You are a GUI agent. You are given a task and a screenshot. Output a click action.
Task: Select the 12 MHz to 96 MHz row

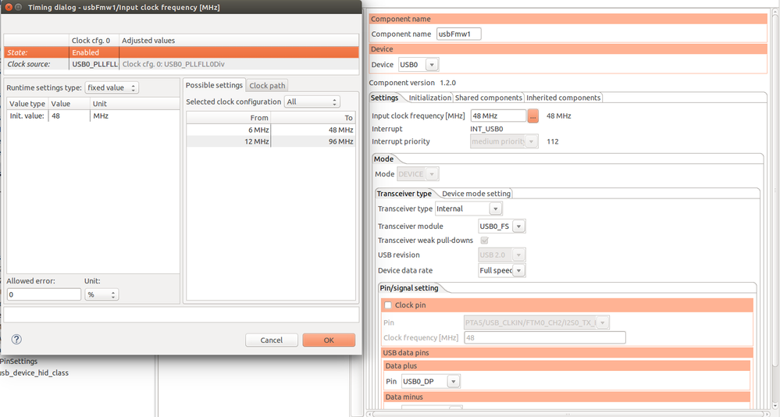271,141
